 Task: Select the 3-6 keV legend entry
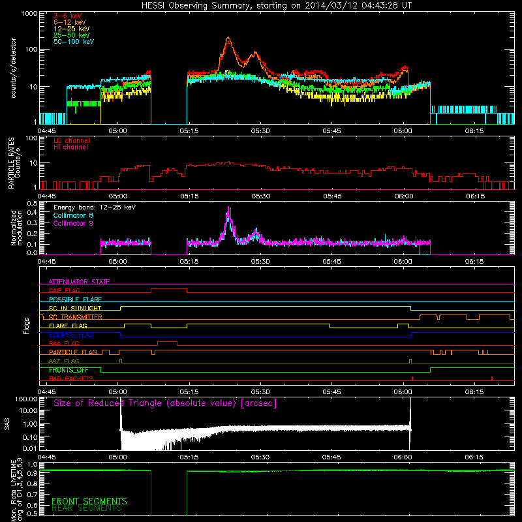(x=68, y=16)
